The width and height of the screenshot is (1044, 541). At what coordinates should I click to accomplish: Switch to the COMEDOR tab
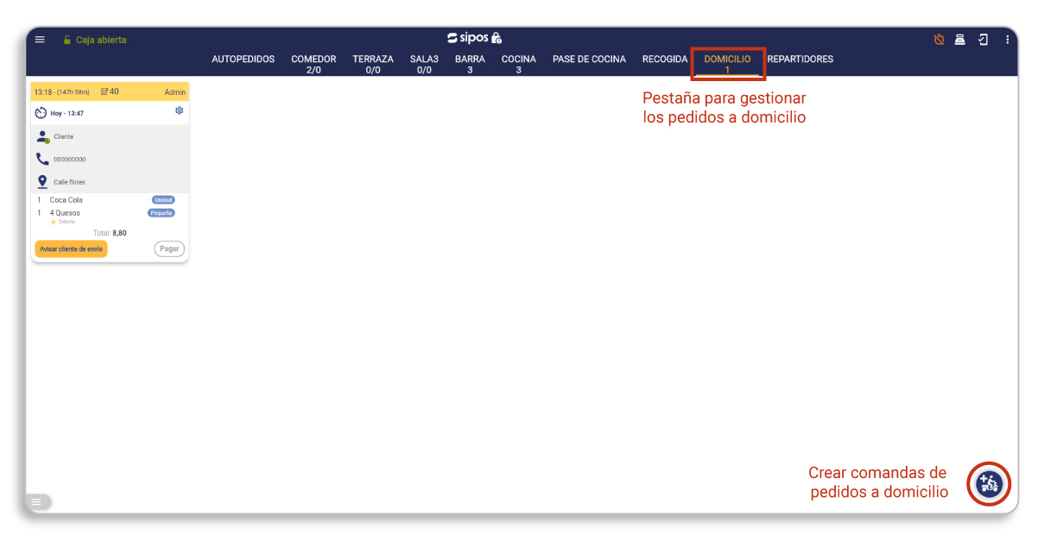(x=313, y=64)
